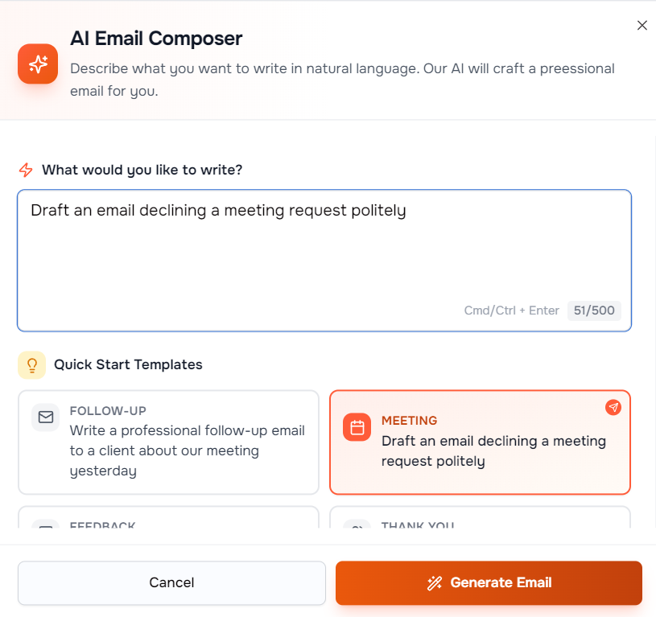Choose the Feedback template card

click(x=168, y=519)
